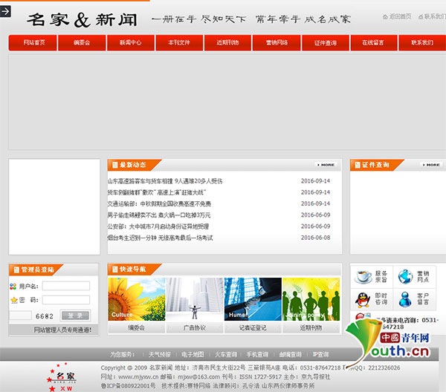The height and width of the screenshot is (392, 446).
Task: Open news about 山东高速路客车与货车相撞
Action: (165, 181)
